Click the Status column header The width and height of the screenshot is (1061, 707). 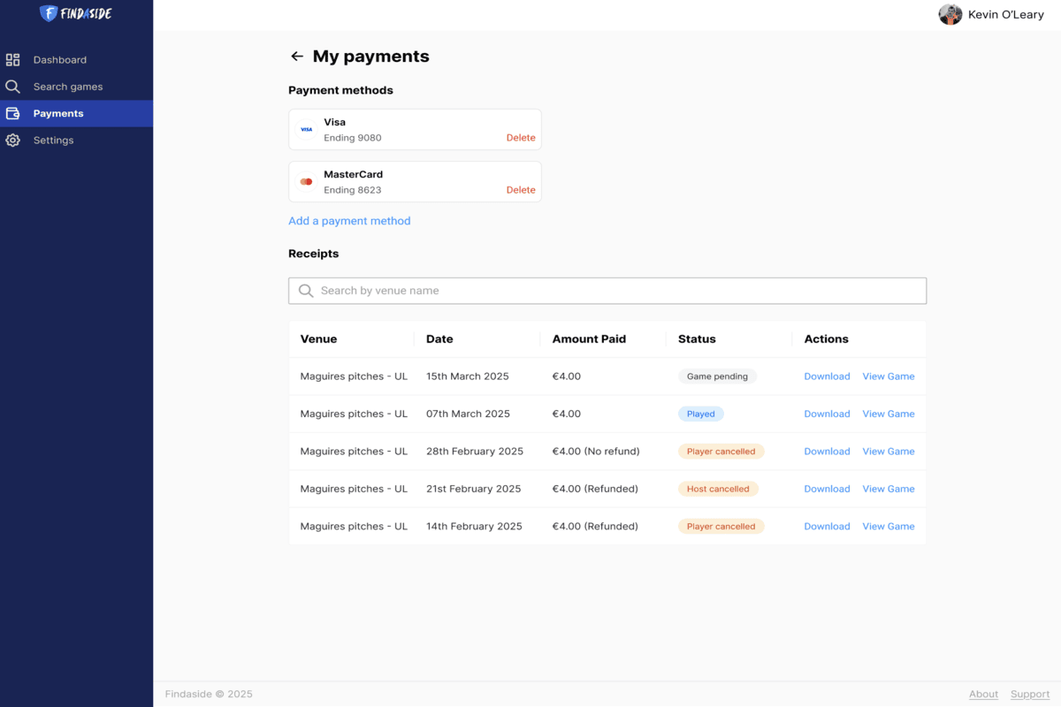(697, 339)
